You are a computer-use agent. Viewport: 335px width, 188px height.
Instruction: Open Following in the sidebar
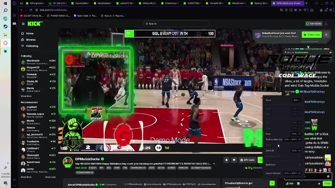32,46
